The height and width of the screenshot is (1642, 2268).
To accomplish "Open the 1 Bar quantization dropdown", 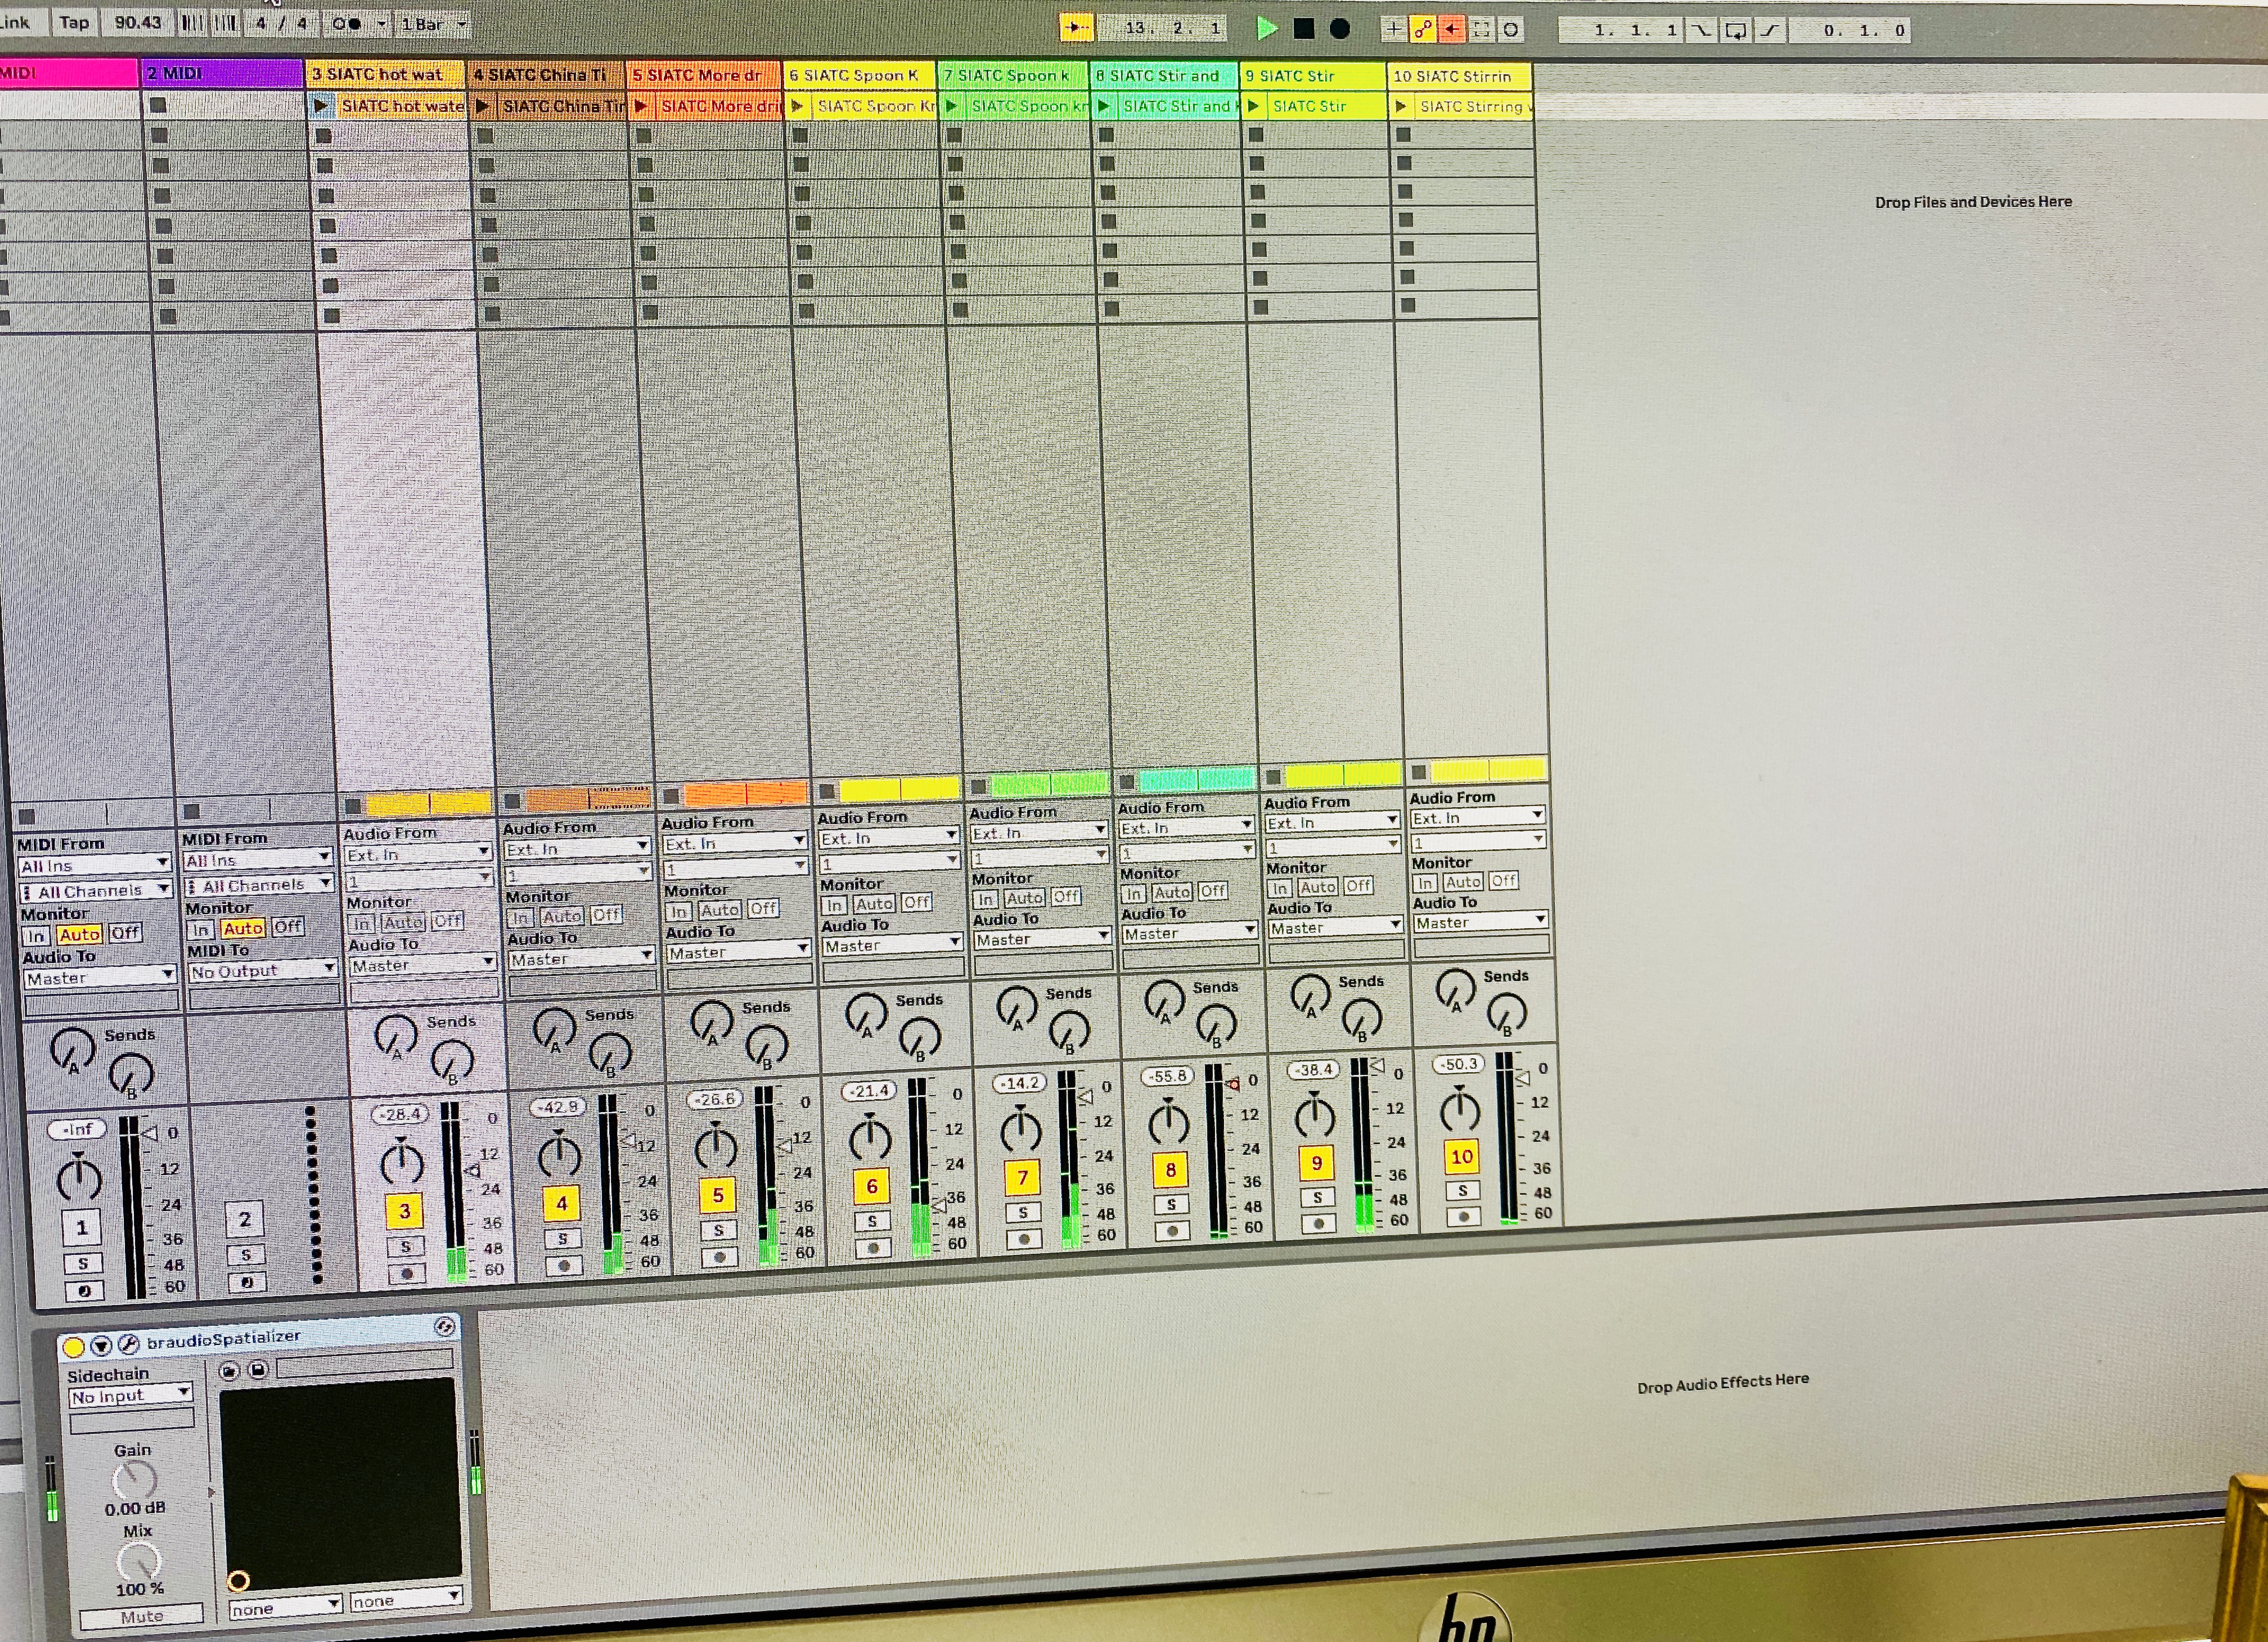I will [432, 24].
